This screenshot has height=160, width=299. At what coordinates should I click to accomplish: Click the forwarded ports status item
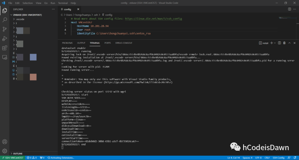click(42, 158)
